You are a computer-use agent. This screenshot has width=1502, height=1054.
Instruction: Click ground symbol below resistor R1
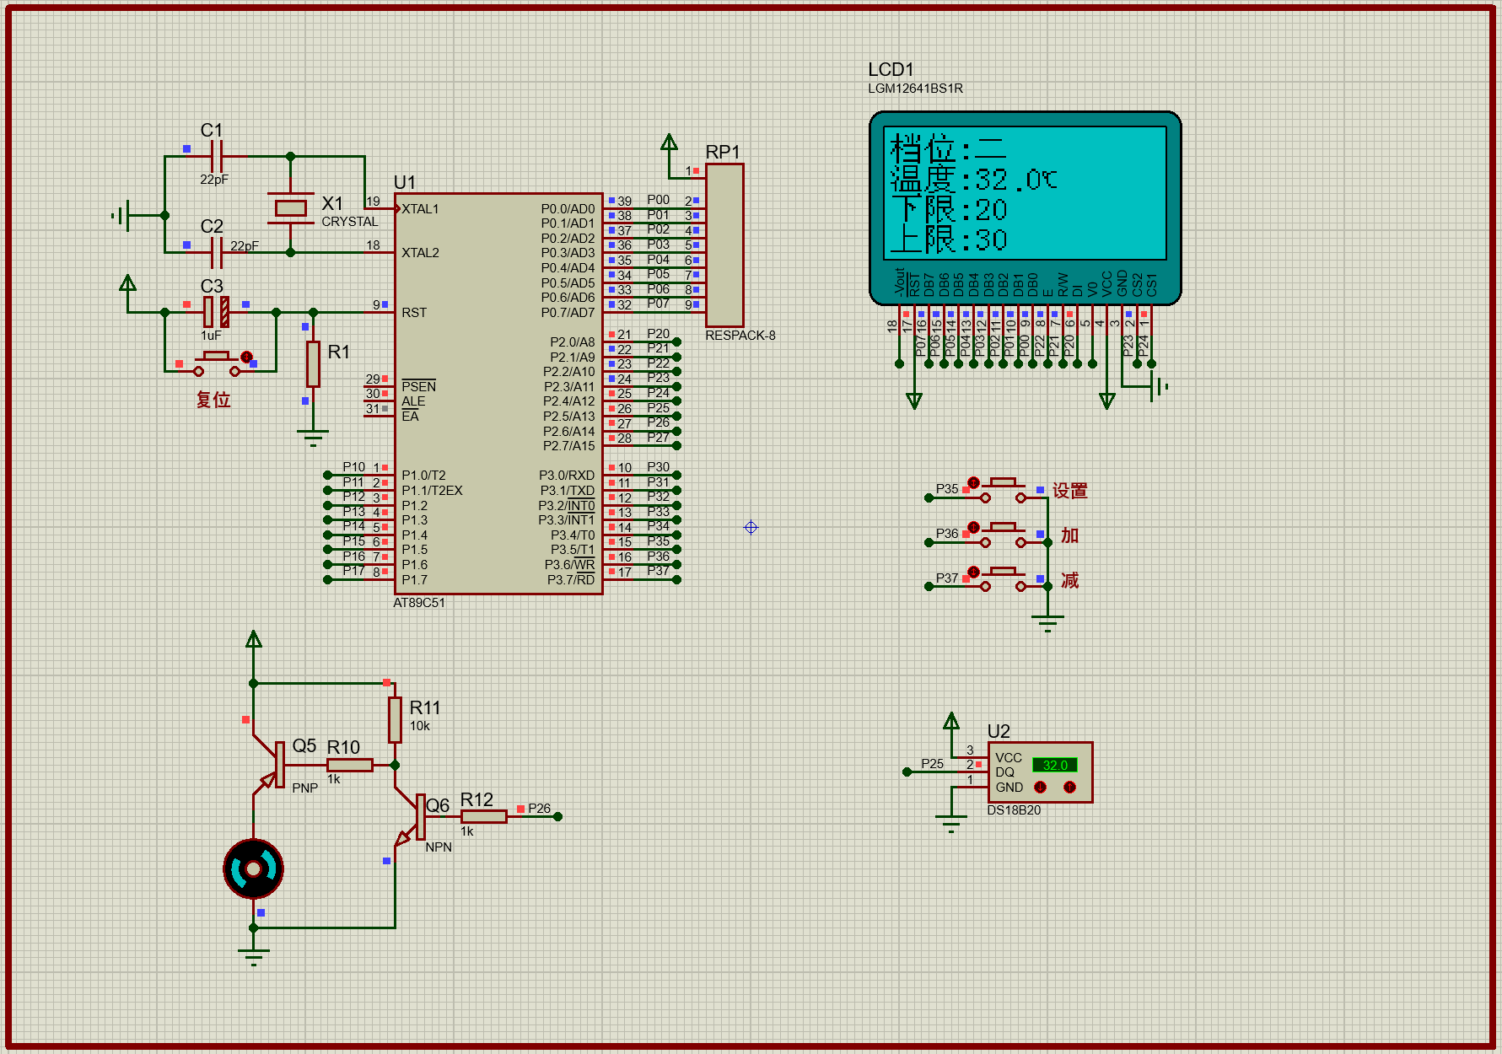pyautogui.click(x=313, y=437)
